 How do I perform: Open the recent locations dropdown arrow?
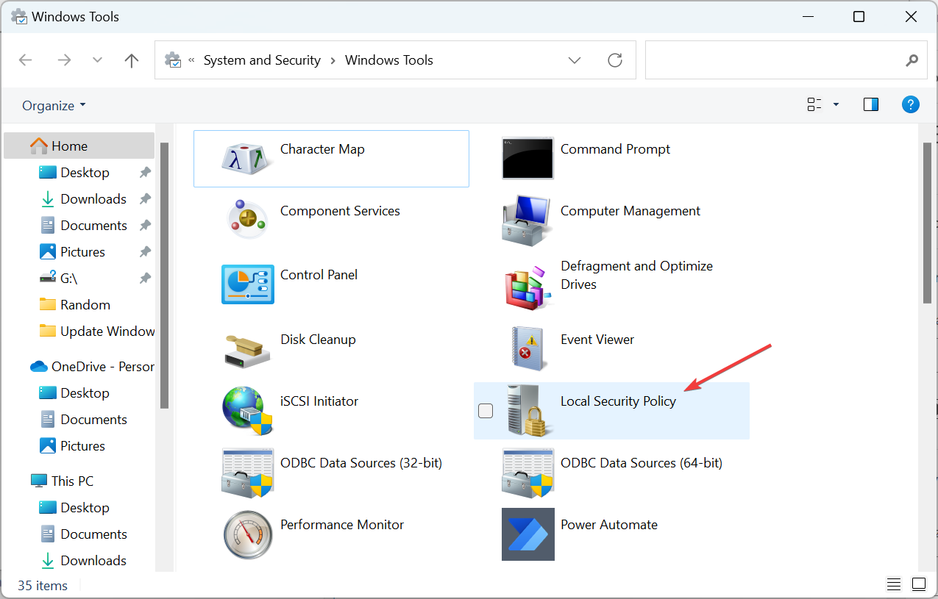tap(97, 60)
